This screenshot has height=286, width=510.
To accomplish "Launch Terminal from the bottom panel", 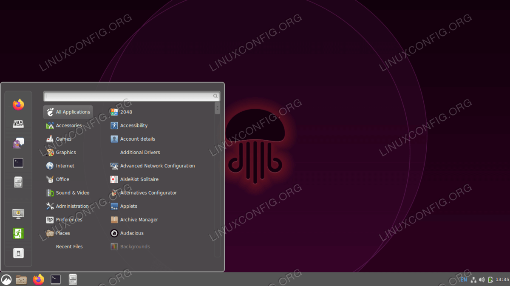I will pyautogui.click(x=56, y=279).
